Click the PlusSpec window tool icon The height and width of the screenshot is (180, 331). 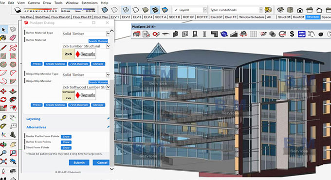pyautogui.click(x=185, y=34)
